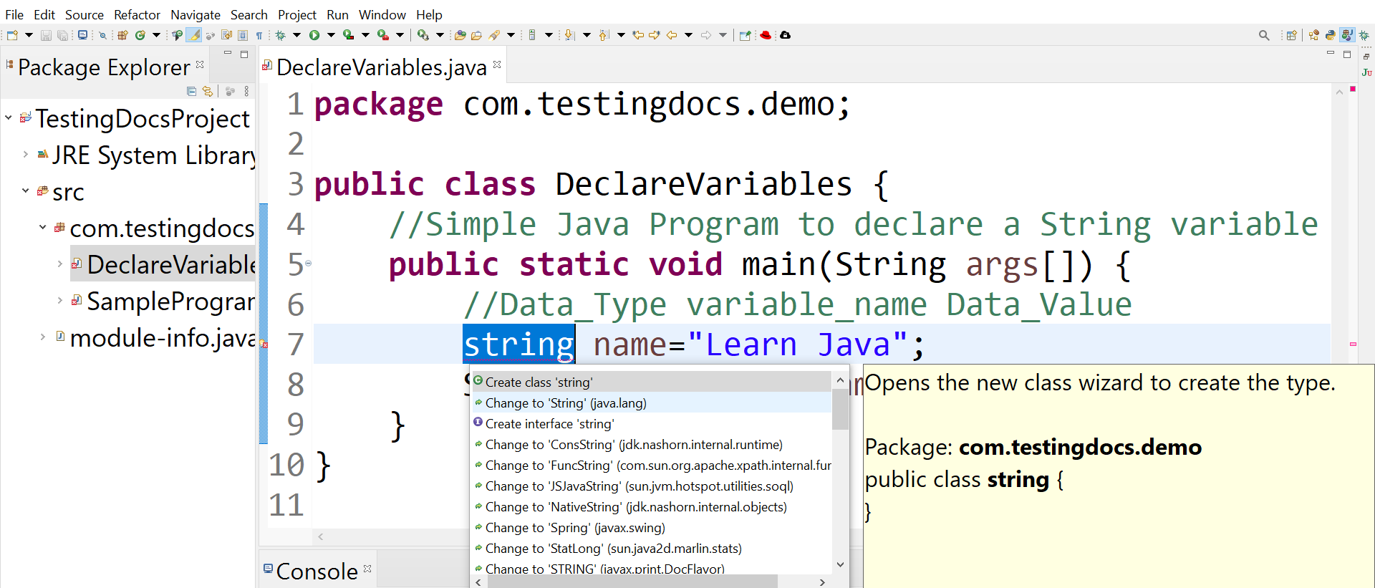Click the cloud lock toolbar icon
The width and height of the screenshot is (1375, 588).
click(x=785, y=35)
